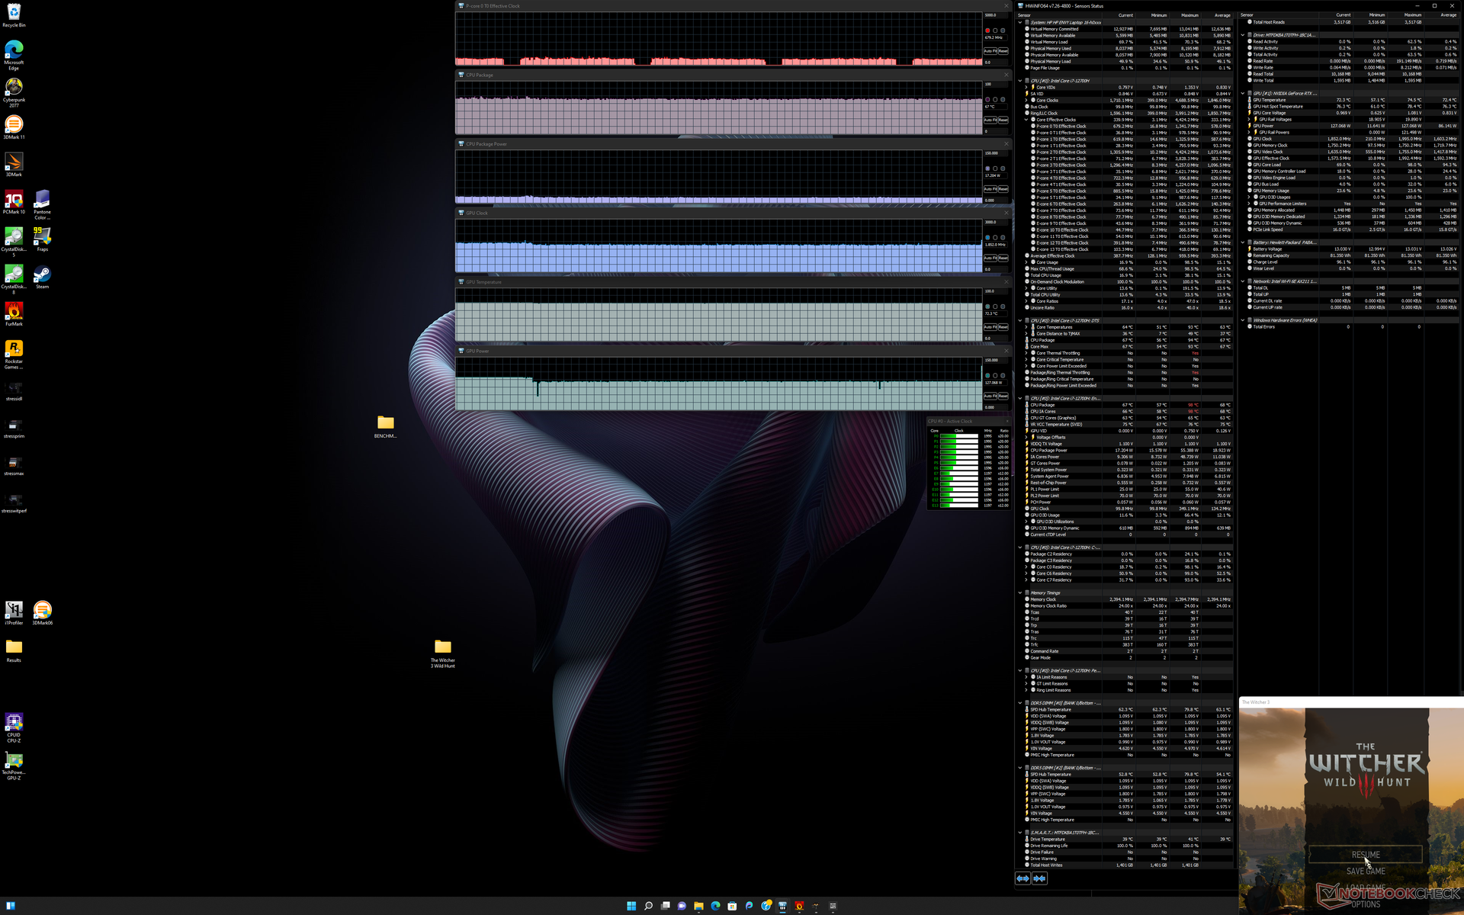Open the FurMark desktop shortcut
Viewport: 1464px width, 915px height.
[x=14, y=311]
